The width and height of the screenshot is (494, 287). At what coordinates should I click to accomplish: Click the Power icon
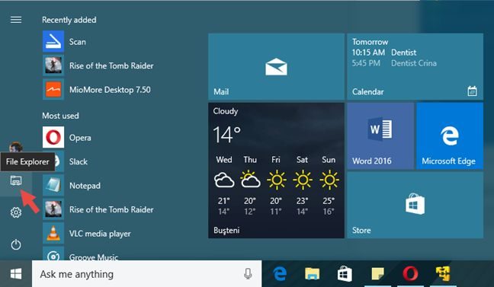[16, 244]
